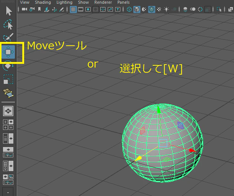
Task: Click the red X-axis move handle
Action: pyautogui.click(x=192, y=150)
